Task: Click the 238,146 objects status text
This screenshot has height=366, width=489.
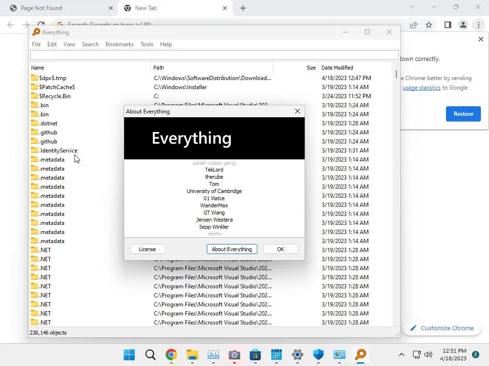Action: click(x=48, y=333)
